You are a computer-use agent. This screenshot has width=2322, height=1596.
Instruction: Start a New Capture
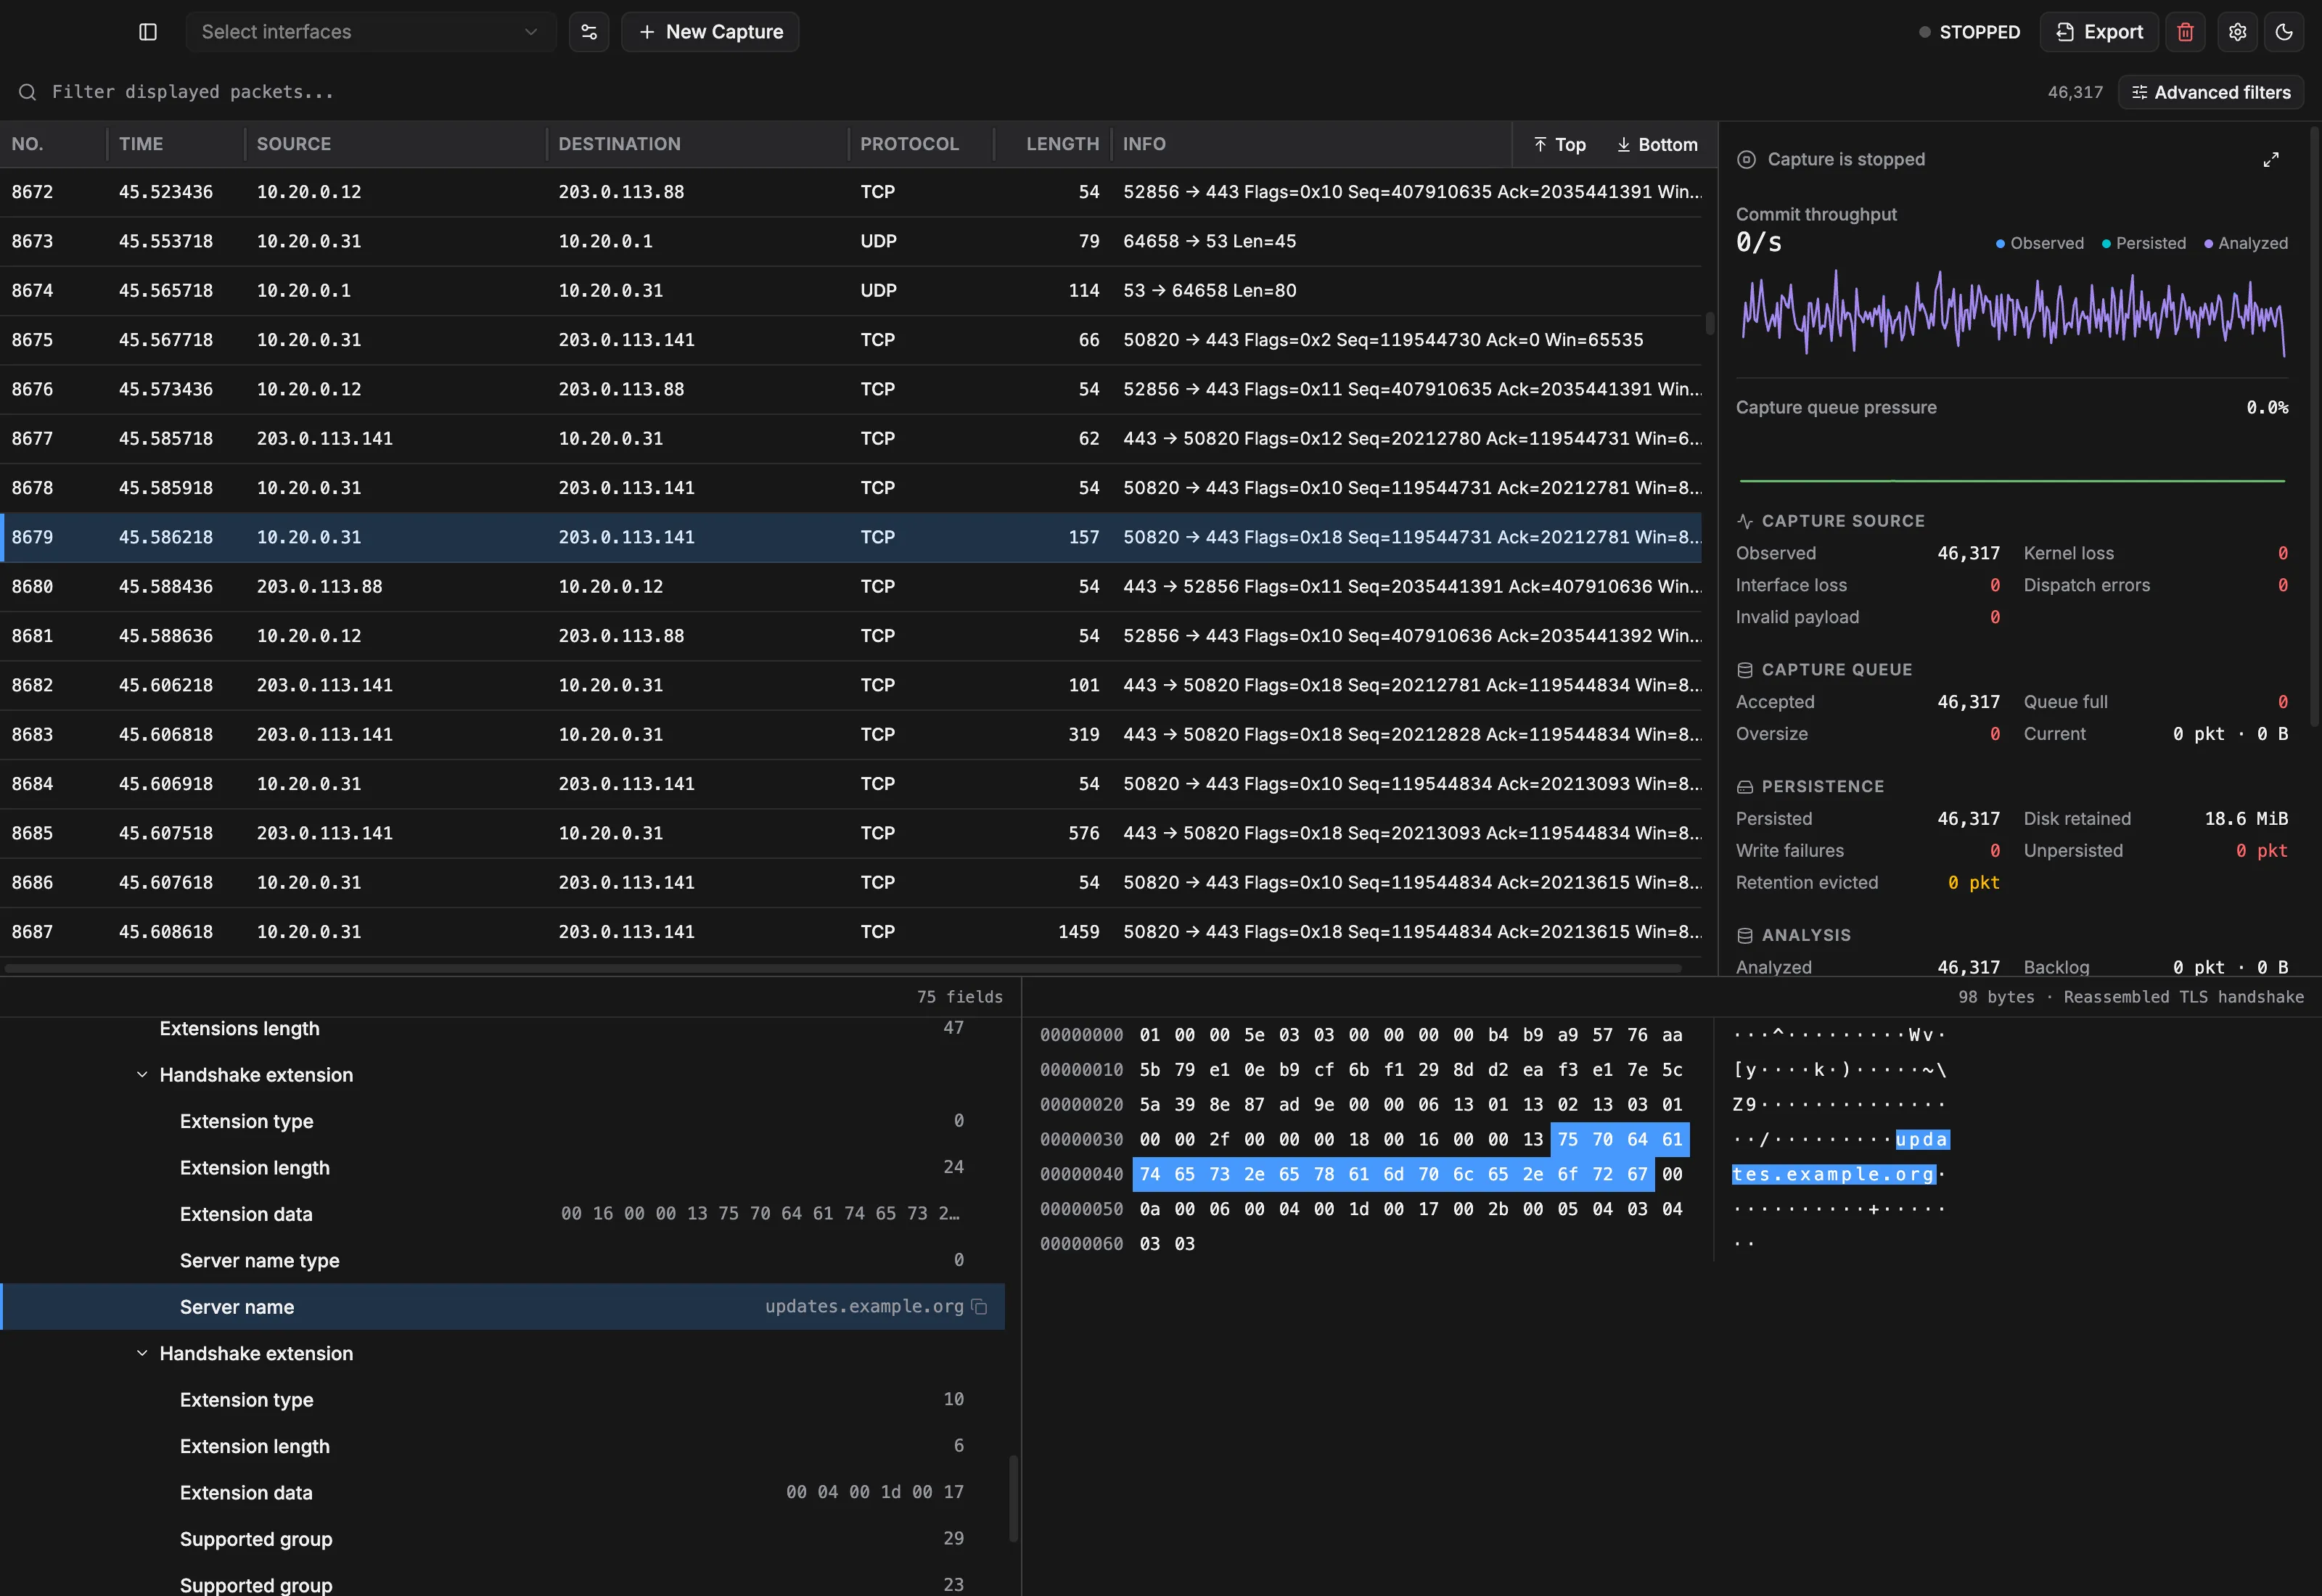(x=710, y=32)
